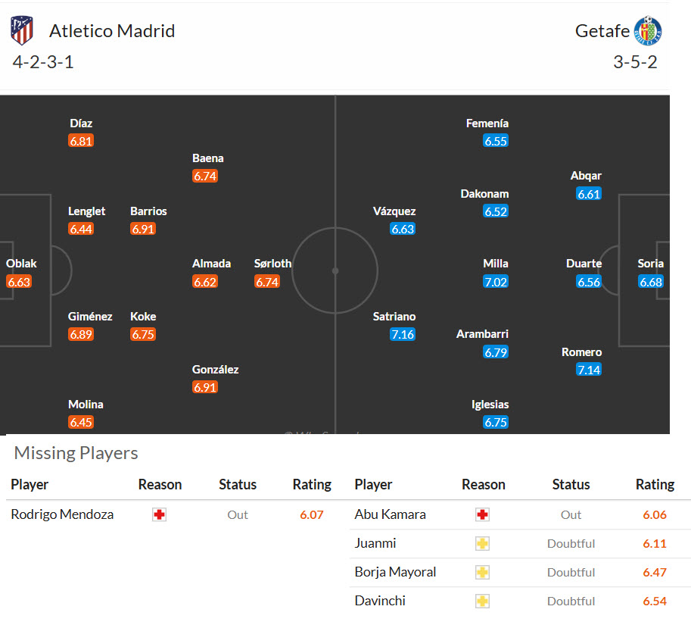The height and width of the screenshot is (625, 691).
Task: Select the Player column header
Action: [29, 485]
